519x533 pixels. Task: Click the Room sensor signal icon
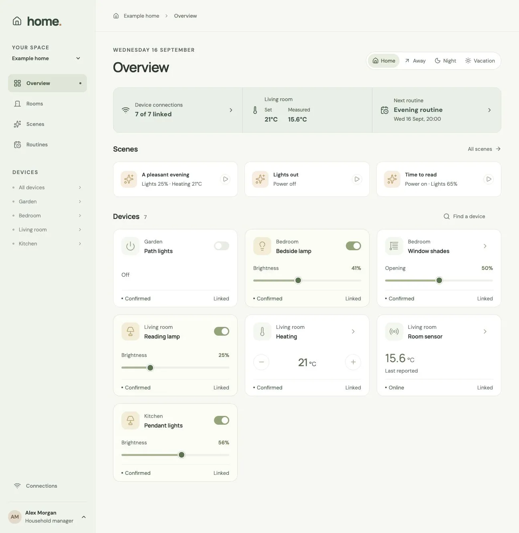point(394,332)
